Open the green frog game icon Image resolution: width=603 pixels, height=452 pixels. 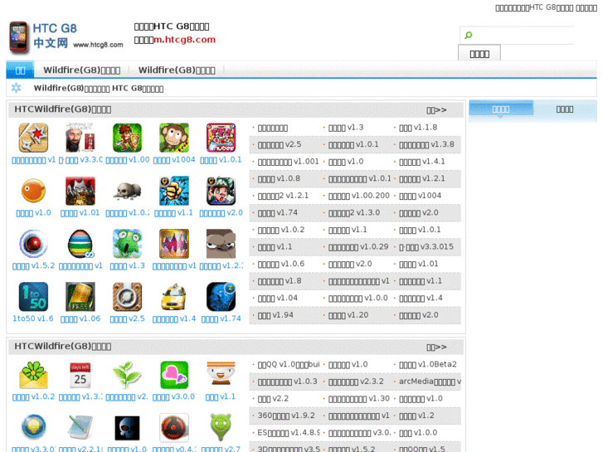click(127, 244)
